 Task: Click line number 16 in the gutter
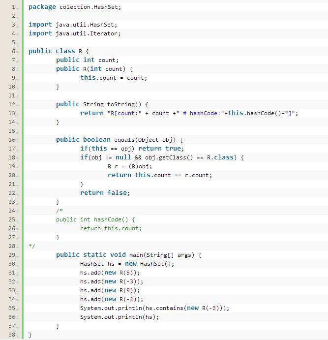13,140
